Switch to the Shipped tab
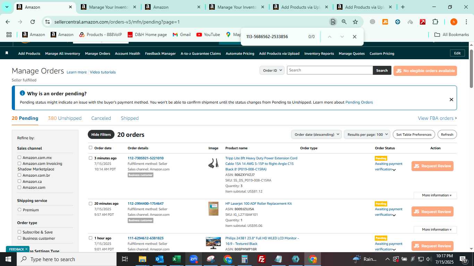The height and width of the screenshot is (266, 474). pos(130,118)
